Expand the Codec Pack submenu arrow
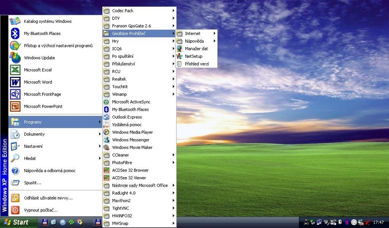Image resolution: width=389 pixels, height=228 pixels. [x=173, y=11]
